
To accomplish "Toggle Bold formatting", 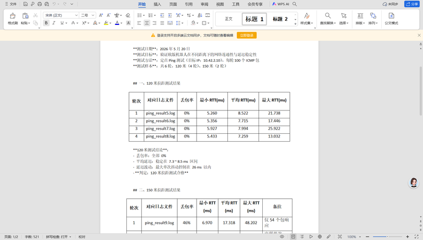I will click(47, 23).
